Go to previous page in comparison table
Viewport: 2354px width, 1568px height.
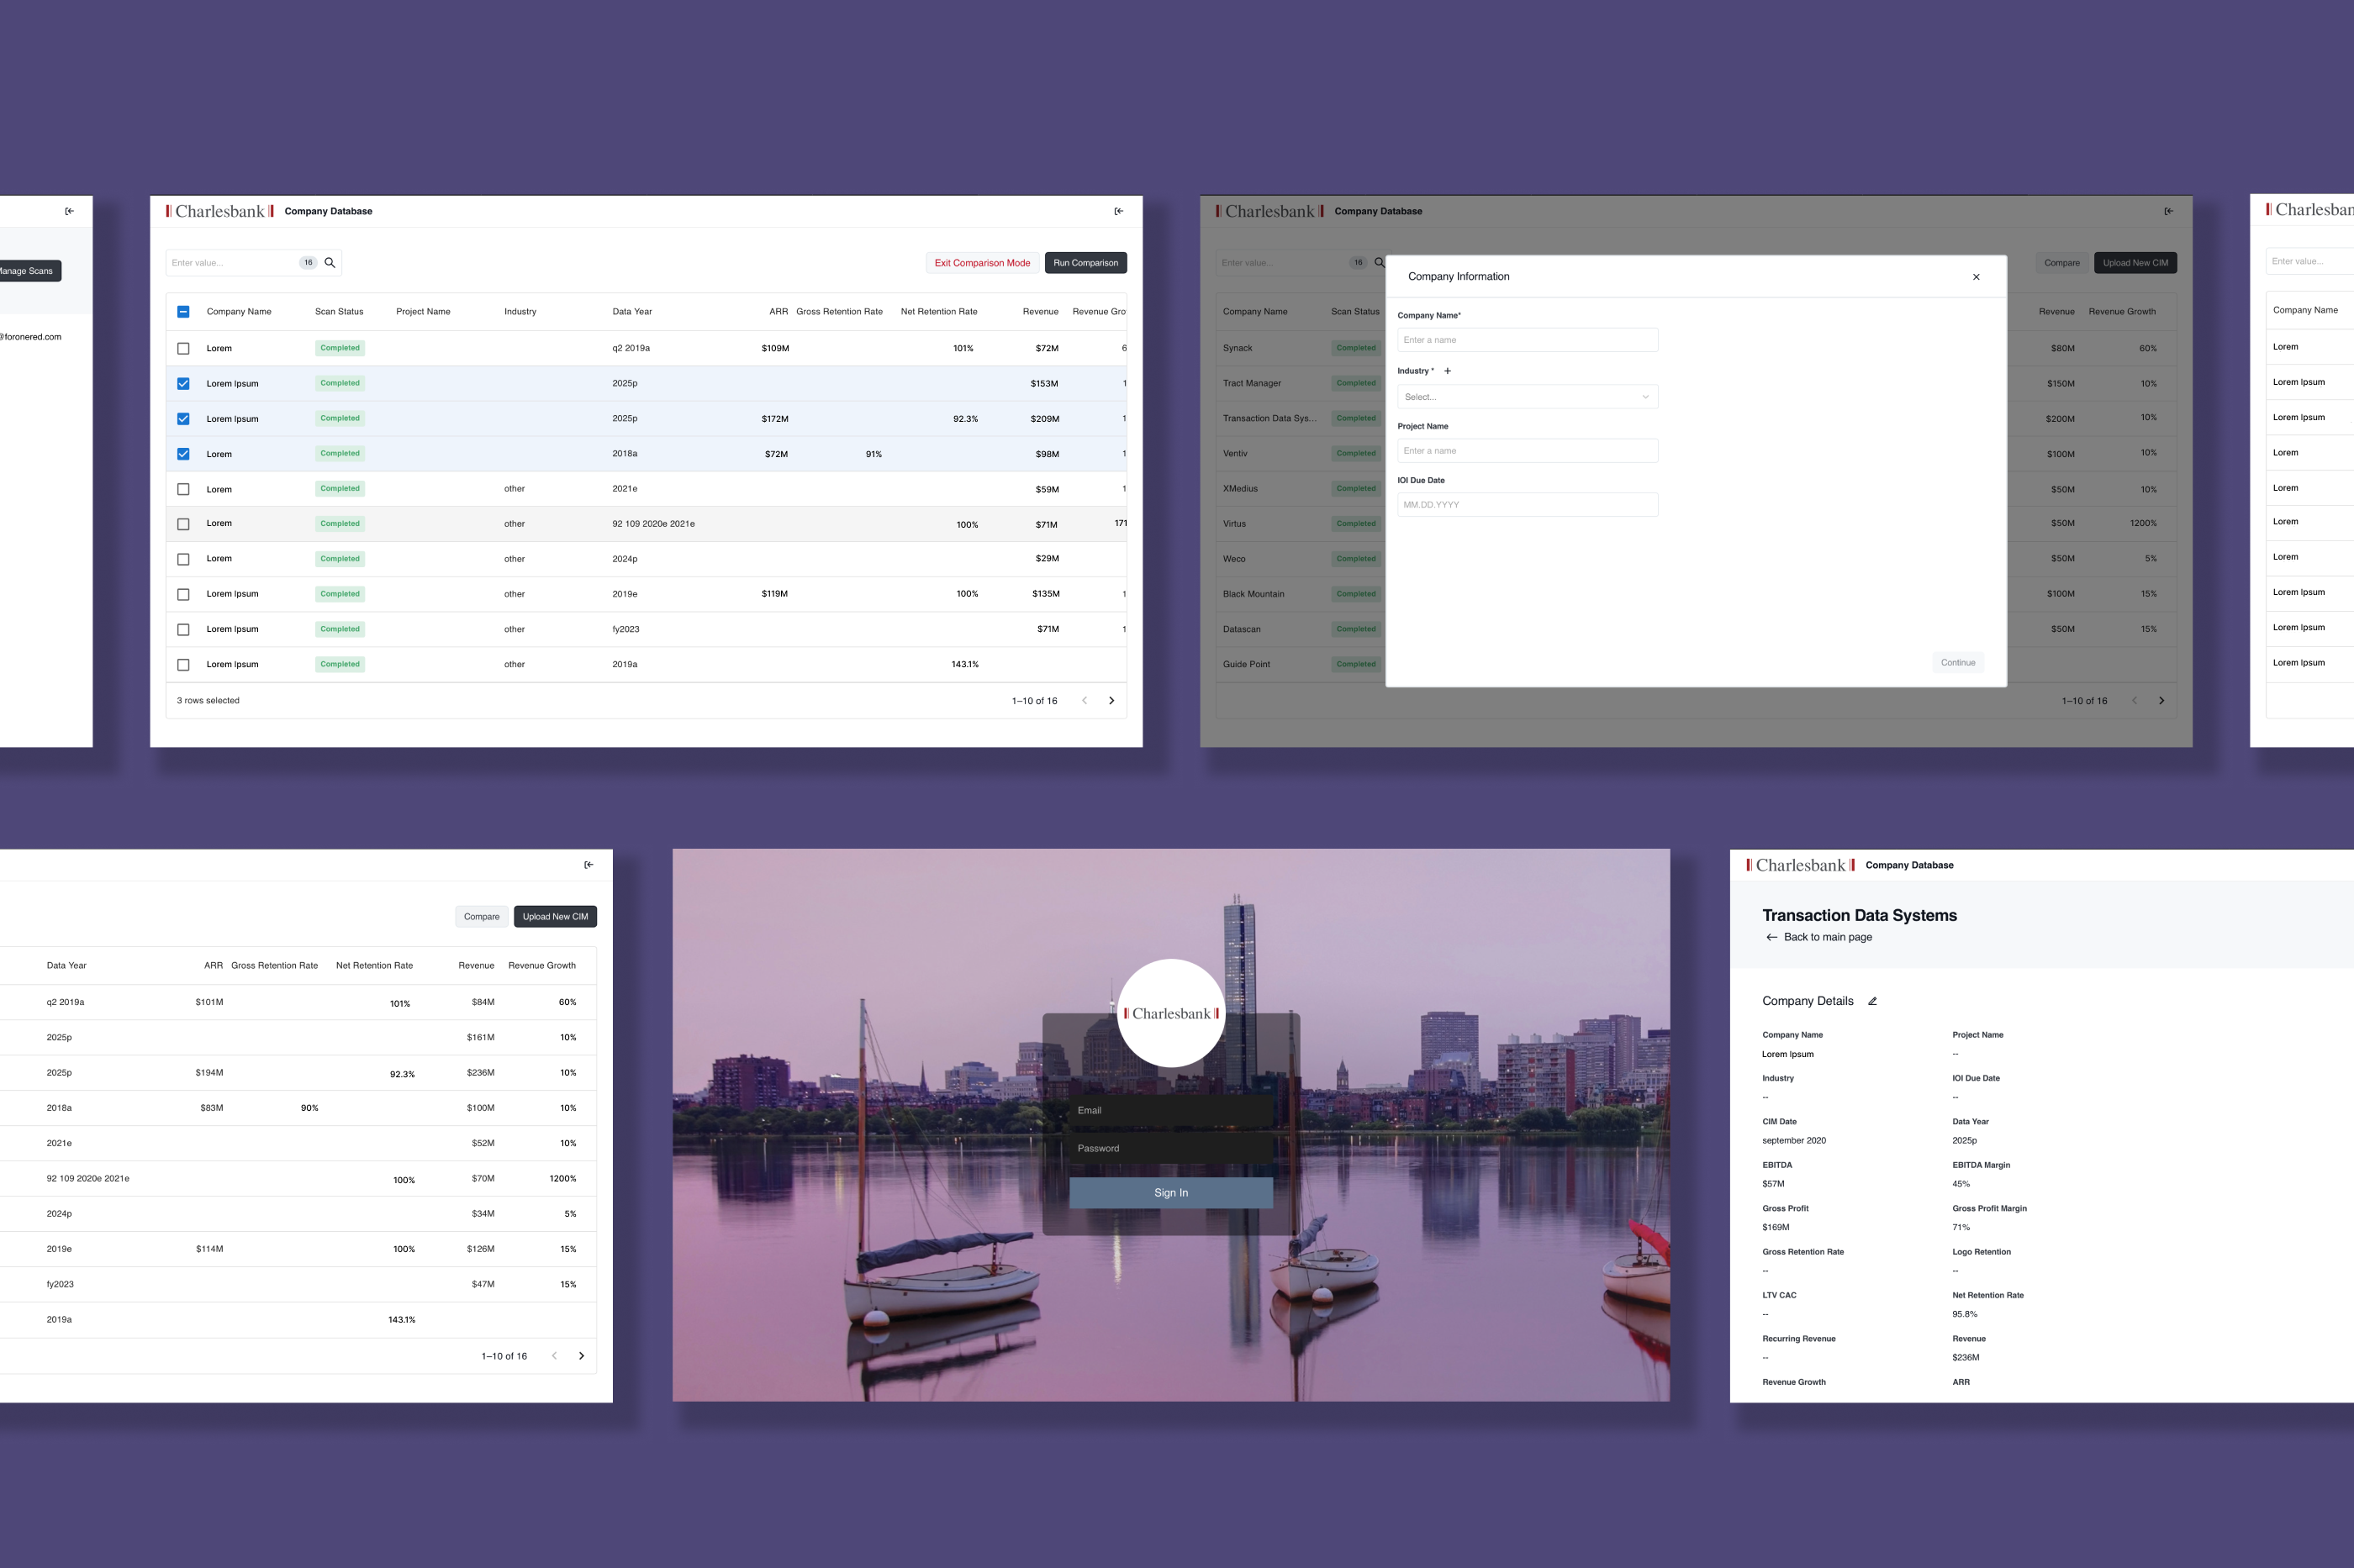pyautogui.click(x=1085, y=701)
